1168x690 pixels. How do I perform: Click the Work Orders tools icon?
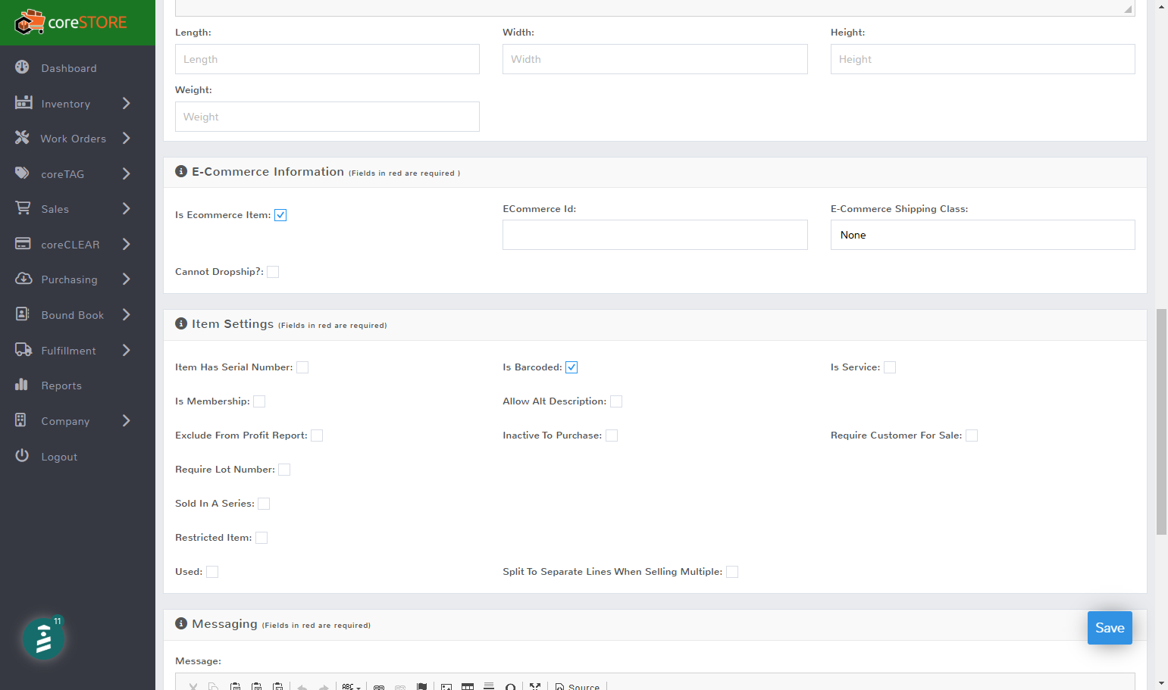pos(22,138)
